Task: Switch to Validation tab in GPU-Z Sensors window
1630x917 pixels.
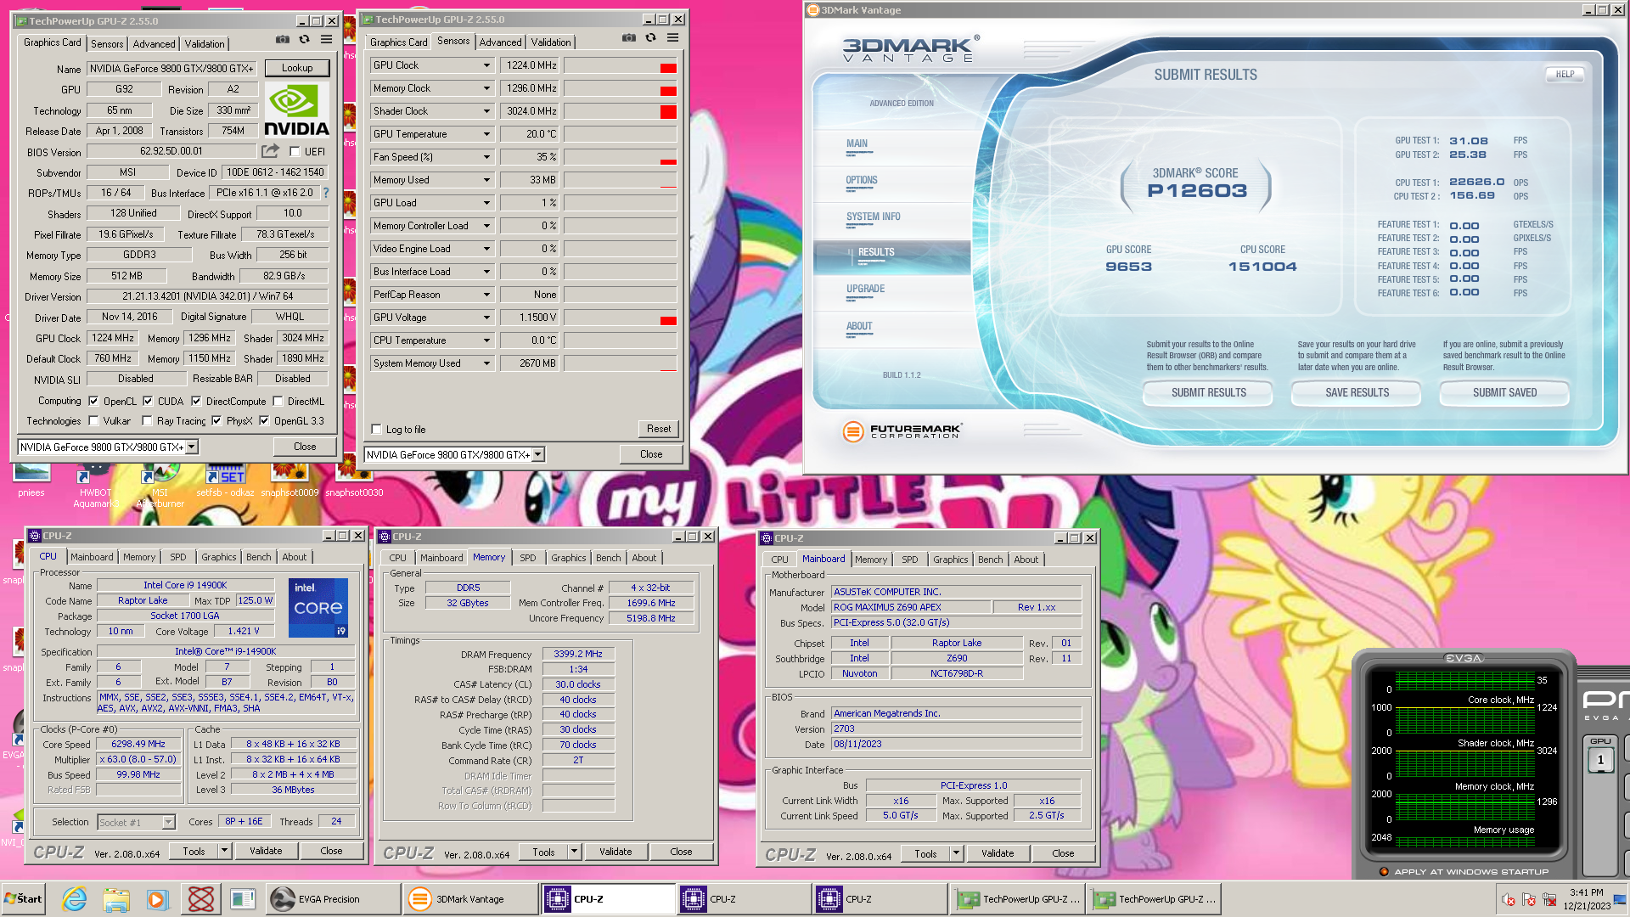Action: tap(551, 42)
